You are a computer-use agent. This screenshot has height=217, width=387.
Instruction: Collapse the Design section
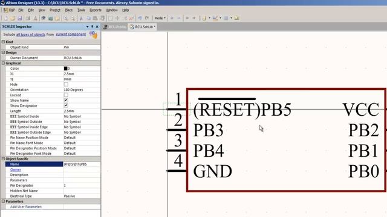click(3, 52)
